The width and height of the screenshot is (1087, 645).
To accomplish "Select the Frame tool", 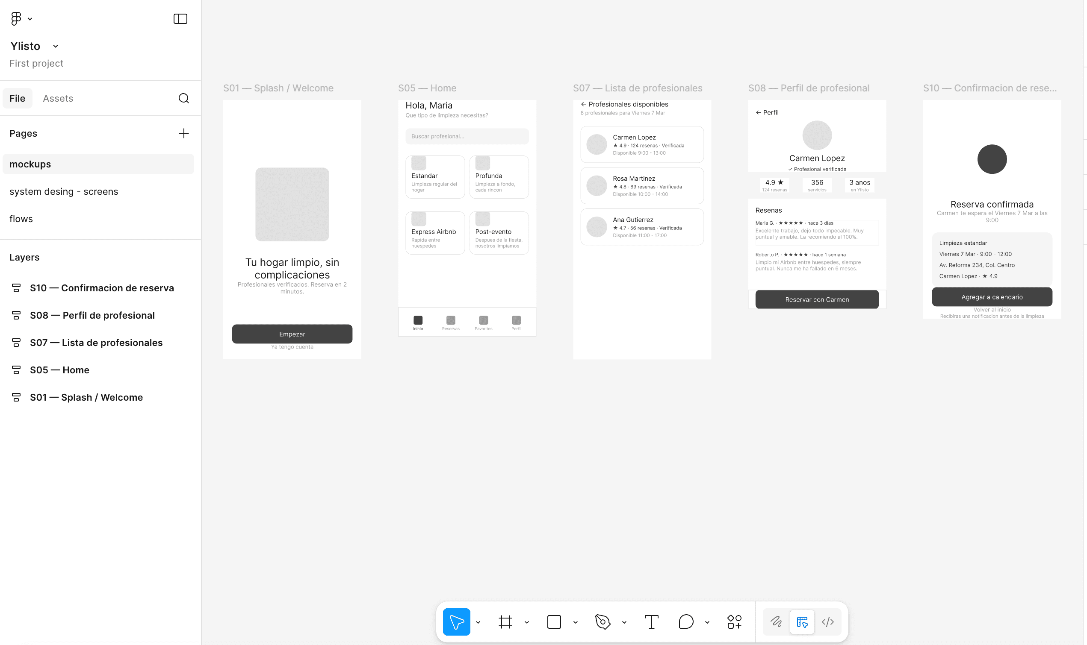I will (x=506, y=622).
